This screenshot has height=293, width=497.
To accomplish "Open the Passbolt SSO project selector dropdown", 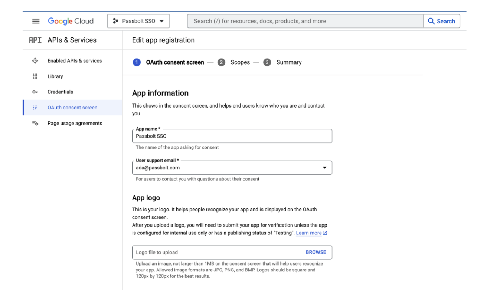I will 138,21.
